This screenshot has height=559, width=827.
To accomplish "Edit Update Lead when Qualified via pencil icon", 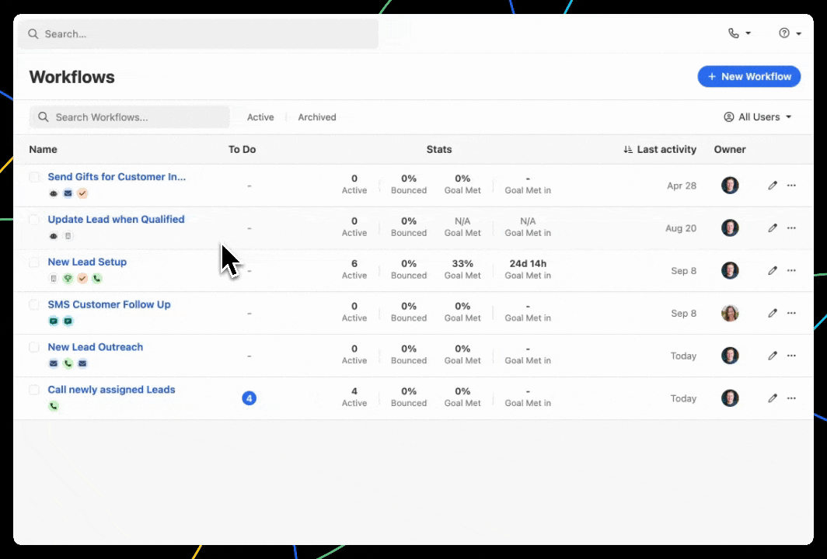I will tap(772, 228).
